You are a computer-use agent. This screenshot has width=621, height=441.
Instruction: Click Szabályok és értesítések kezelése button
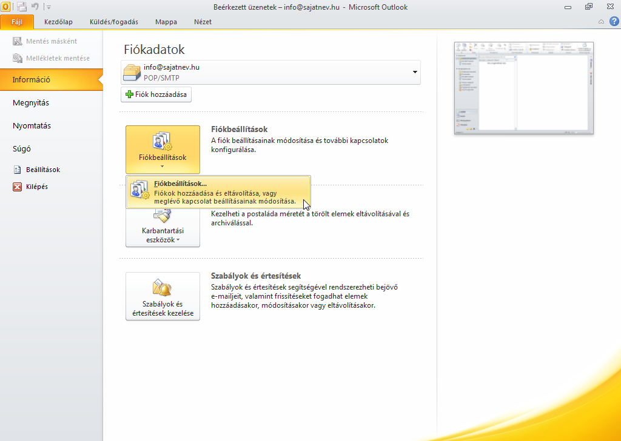tap(163, 296)
